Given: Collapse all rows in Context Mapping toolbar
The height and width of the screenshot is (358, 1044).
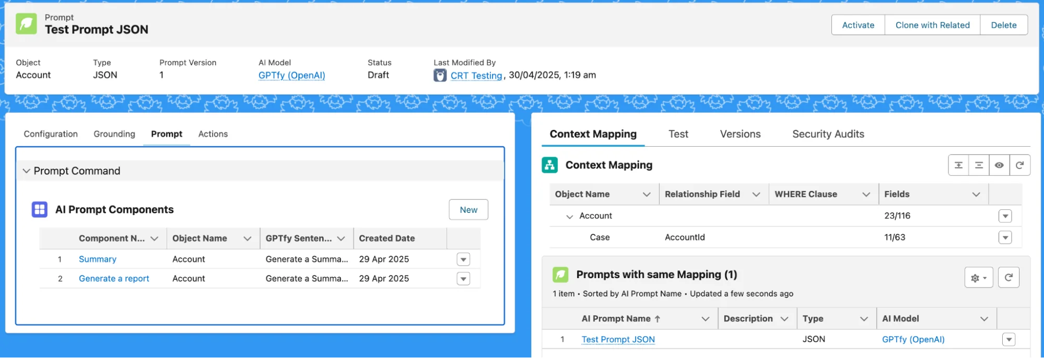Looking at the screenshot, I should [979, 165].
